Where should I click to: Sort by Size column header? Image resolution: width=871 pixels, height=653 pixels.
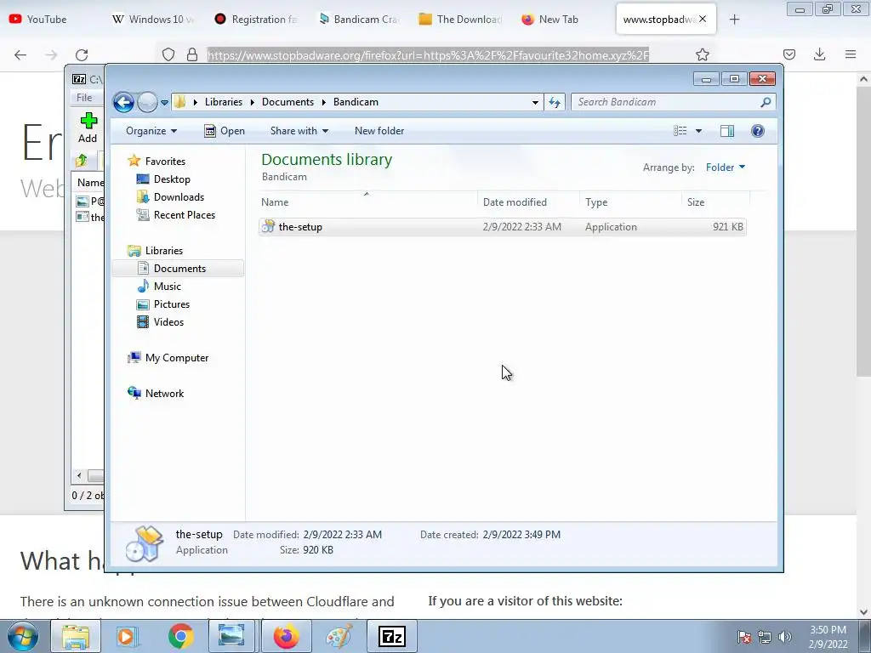coord(715,202)
